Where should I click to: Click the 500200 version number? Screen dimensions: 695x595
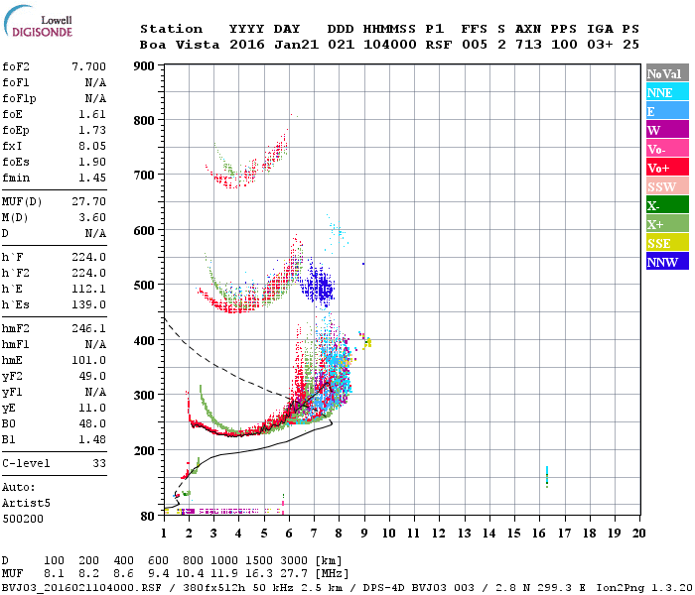23,519
